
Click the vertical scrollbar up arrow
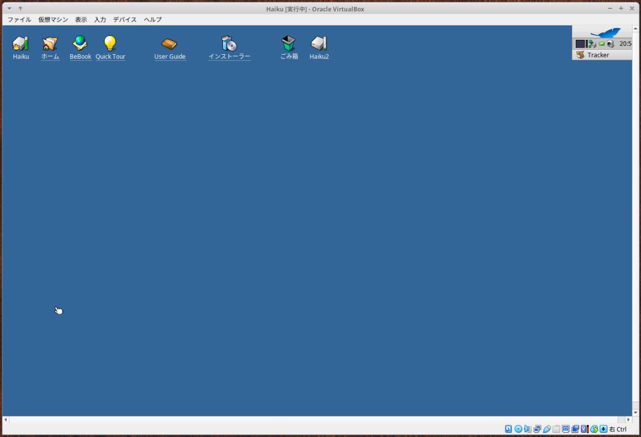(635, 29)
